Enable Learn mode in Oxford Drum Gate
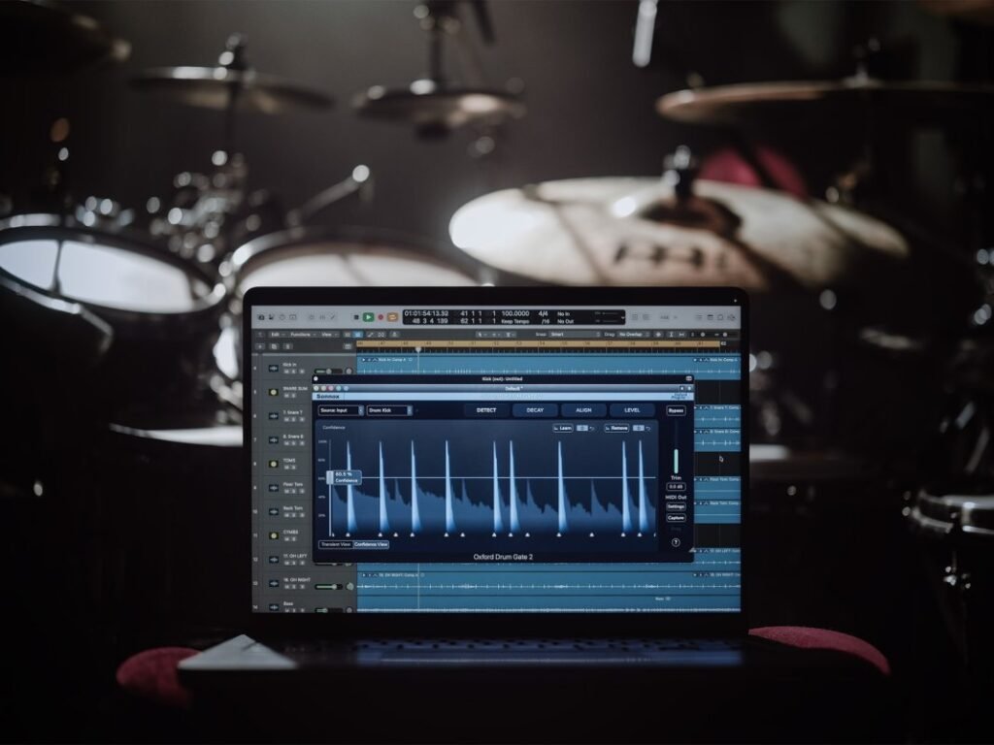The image size is (994, 745). point(565,428)
